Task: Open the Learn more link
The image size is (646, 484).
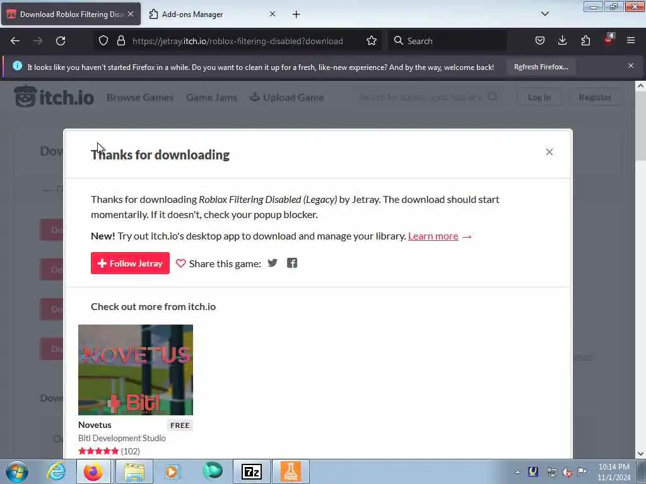Action: coord(433,236)
